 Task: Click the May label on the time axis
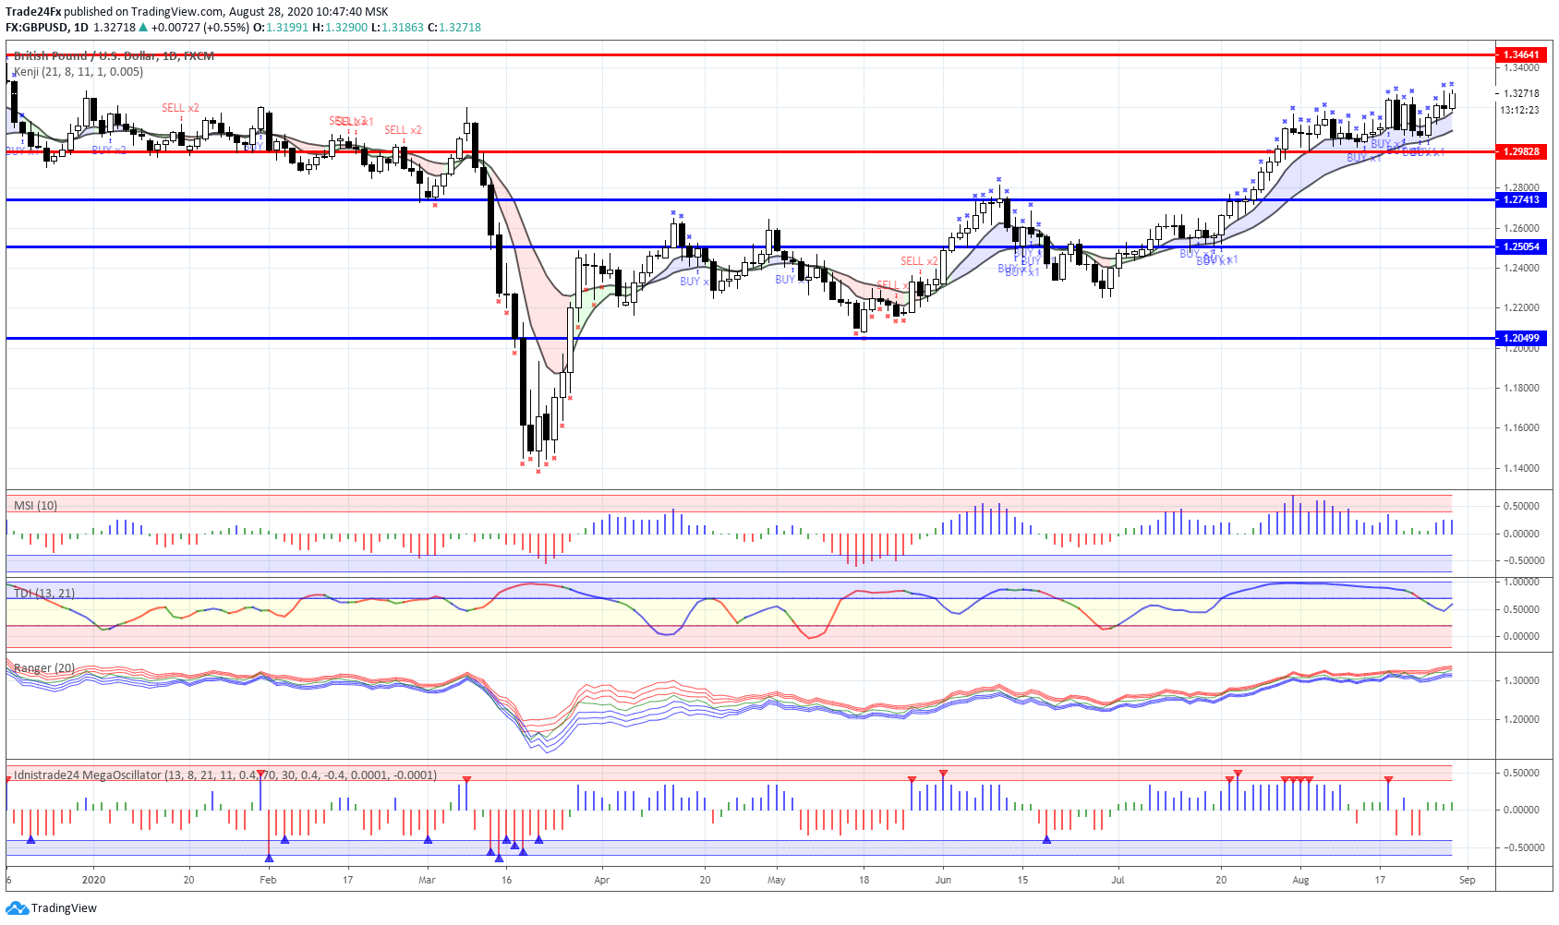point(777,880)
